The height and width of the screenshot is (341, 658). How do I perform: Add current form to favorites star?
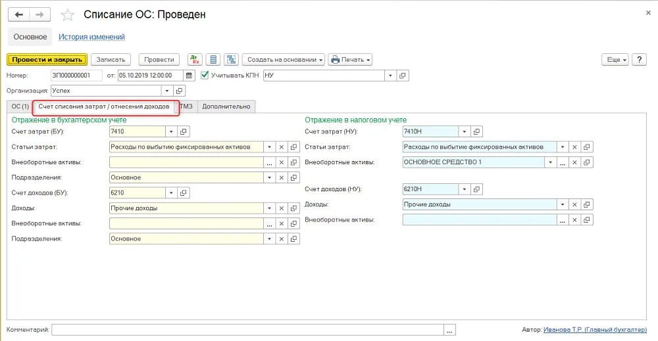tap(68, 15)
